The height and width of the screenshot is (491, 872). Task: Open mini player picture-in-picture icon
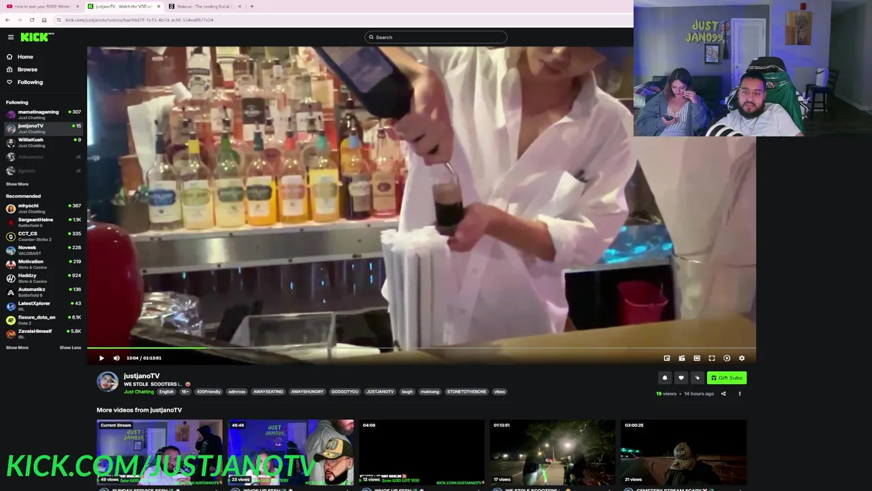(667, 358)
